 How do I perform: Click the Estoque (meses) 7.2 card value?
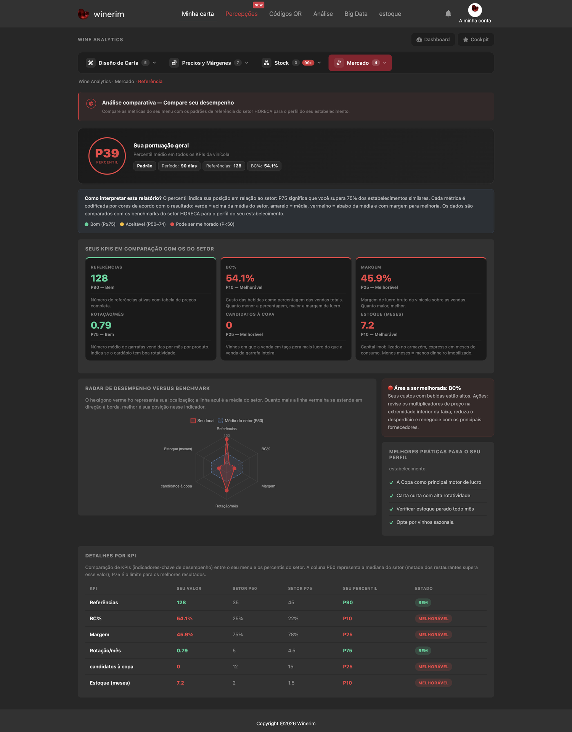tap(368, 325)
